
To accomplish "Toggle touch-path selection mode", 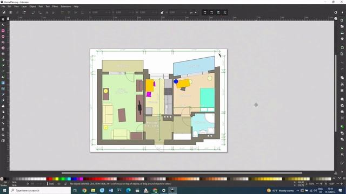I will 24,12.
